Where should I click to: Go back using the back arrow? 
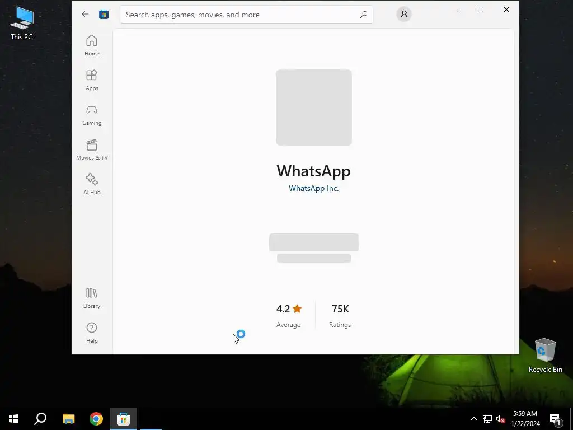click(x=85, y=14)
